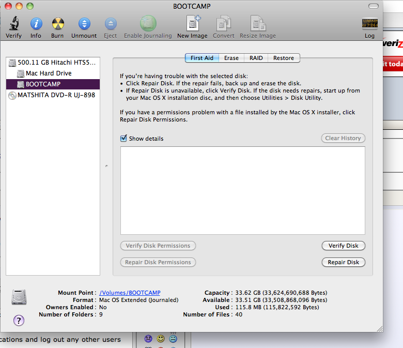This screenshot has width=403, height=348.
Task: Click the Hitachi hard disk icon in the sidebar
Action: coord(12,63)
